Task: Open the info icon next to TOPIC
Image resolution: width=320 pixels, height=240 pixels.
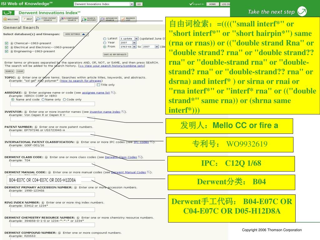Action: coord(19,77)
